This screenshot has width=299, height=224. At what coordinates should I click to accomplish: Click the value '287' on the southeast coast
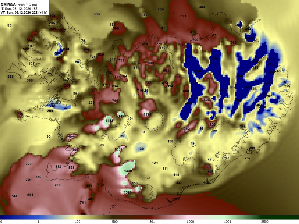point(248,158)
